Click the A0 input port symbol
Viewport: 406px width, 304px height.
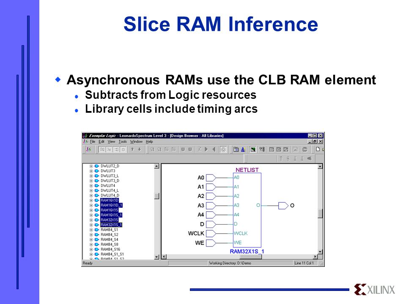[x=211, y=178]
